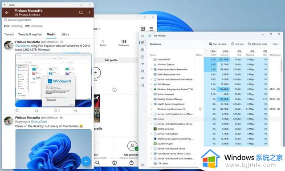Open Shop in Instagram bottom navigation

(x=131, y=163)
